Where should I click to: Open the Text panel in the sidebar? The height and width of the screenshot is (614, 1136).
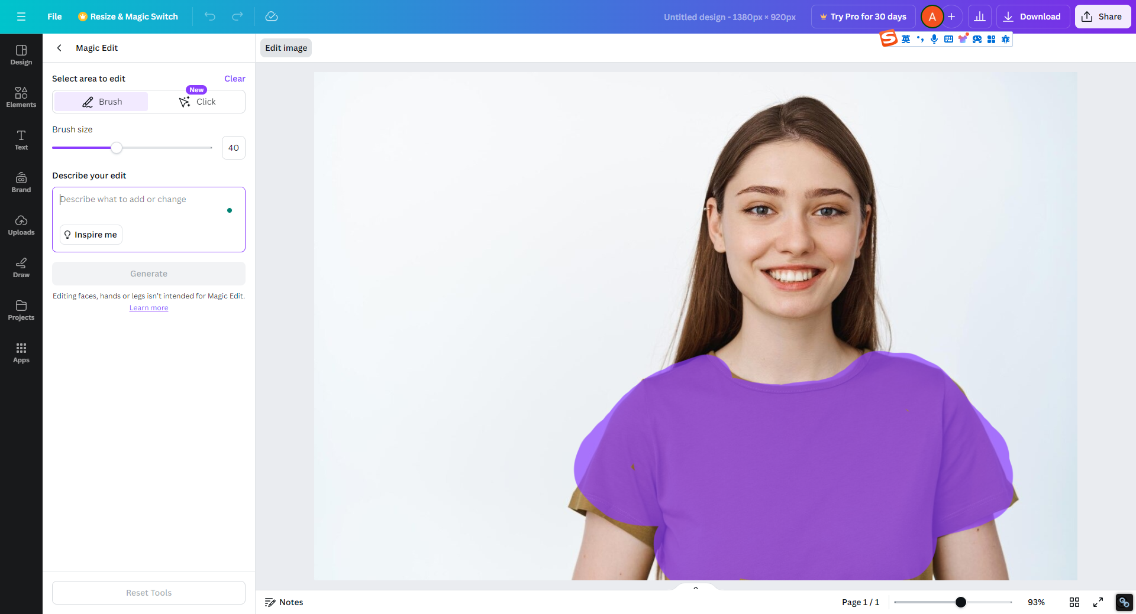(21, 140)
